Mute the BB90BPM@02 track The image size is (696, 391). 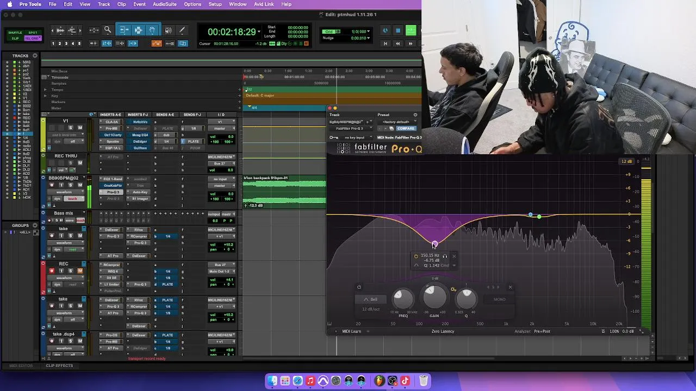80,185
